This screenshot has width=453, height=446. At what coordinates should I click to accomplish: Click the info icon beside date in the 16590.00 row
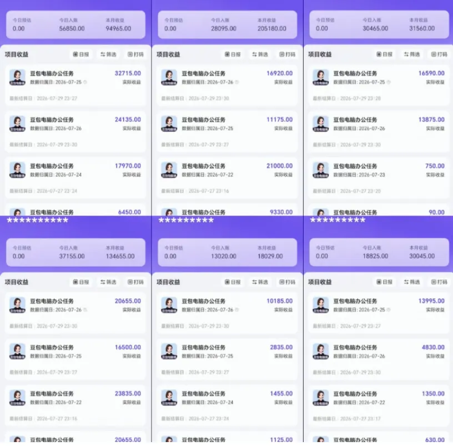click(389, 82)
